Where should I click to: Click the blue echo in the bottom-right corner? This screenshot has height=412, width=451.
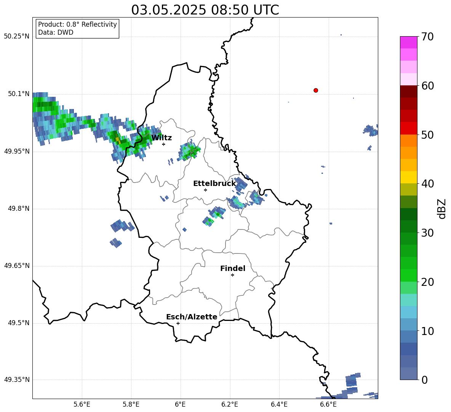[352, 380]
